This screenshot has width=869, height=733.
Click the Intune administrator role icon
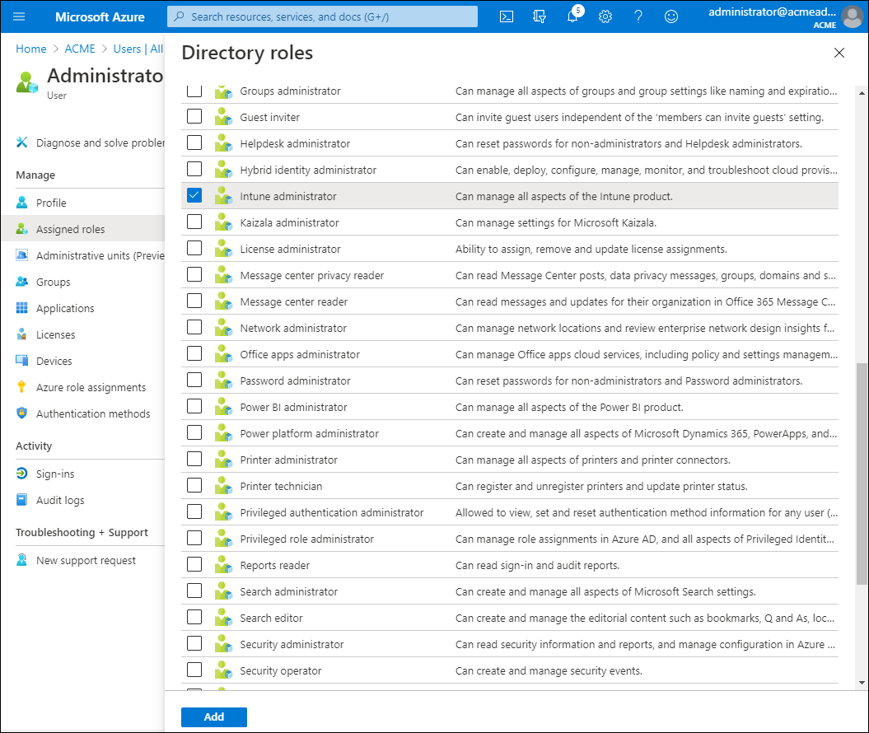click(x=223, y=196)
